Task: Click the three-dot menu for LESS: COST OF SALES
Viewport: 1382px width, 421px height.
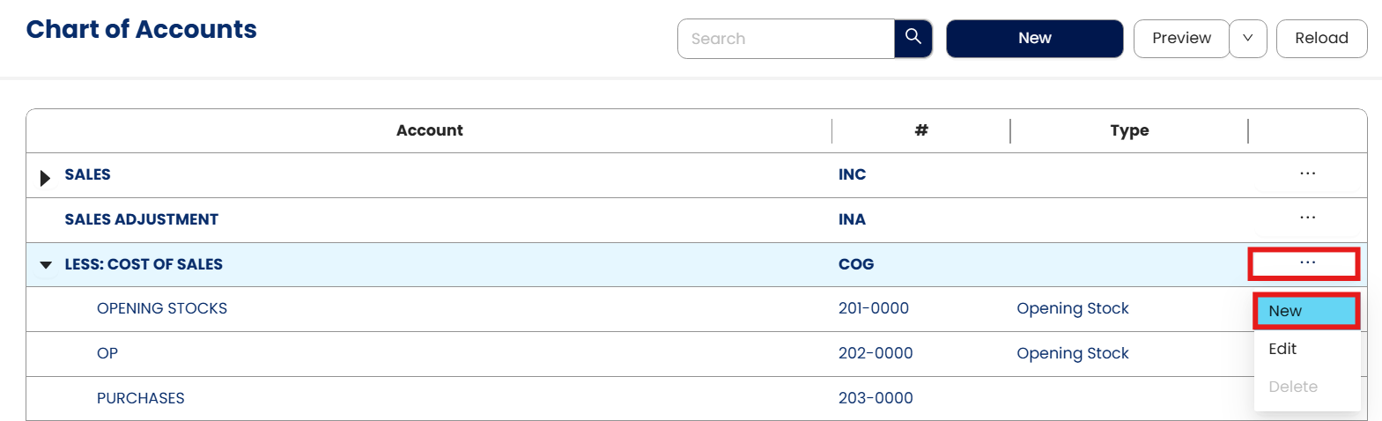Action: coord(1307,262)
